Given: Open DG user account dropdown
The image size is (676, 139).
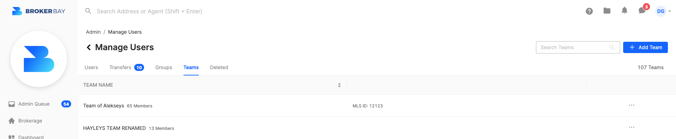Looking at the screenshot, I should click(x=663, y=11).
